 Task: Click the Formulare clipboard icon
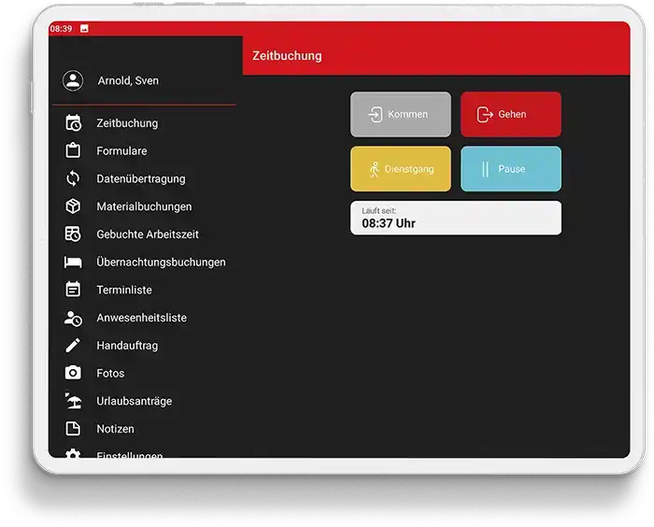[73, 150]
